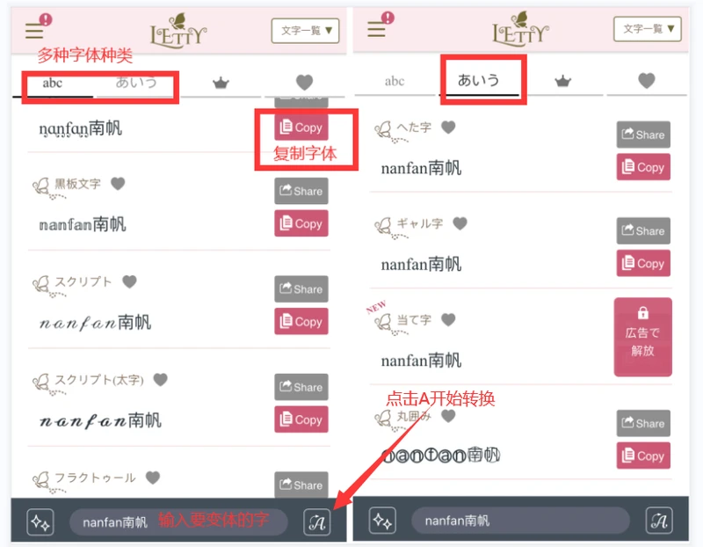Image resolution: width=703 pixels, height=547 pixels.
Task: Click the script A convert icon, right screen
Action: tap(659, 521)
